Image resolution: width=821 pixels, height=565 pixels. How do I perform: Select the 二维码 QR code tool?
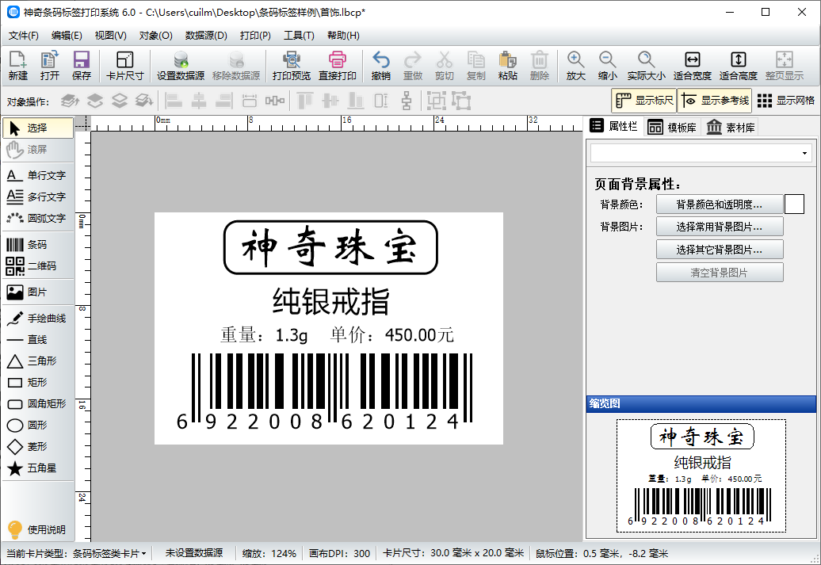(37, 266)
